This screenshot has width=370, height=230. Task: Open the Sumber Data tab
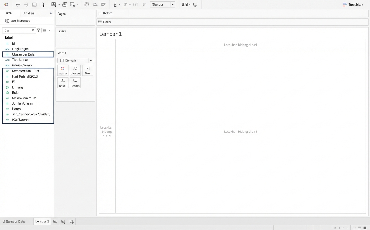14,222
